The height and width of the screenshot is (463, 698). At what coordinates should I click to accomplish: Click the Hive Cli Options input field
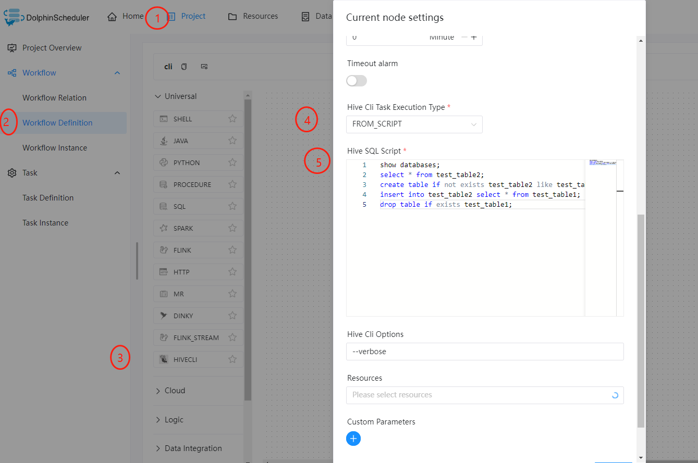click(x=485, y=352)
